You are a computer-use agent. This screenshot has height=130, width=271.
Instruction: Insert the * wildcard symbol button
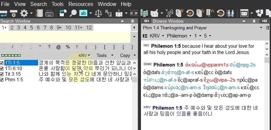click(x=40, y=47)
